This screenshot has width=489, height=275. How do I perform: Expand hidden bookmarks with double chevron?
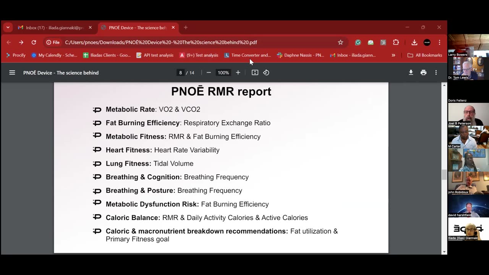pos(393,55)
